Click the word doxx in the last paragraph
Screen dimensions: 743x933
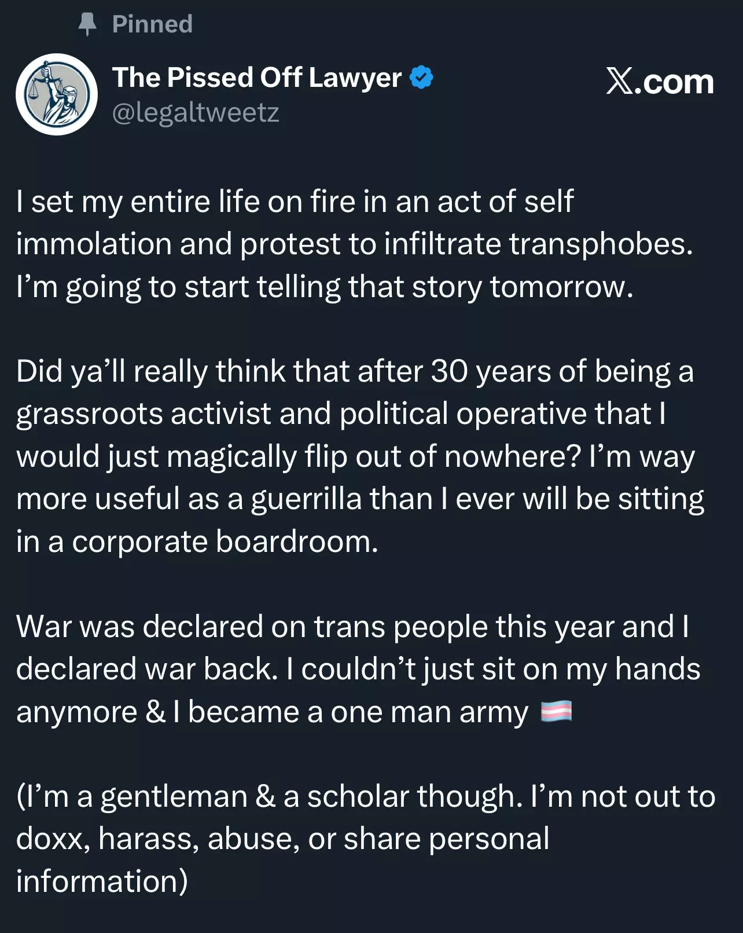click(x=53, y=839)
